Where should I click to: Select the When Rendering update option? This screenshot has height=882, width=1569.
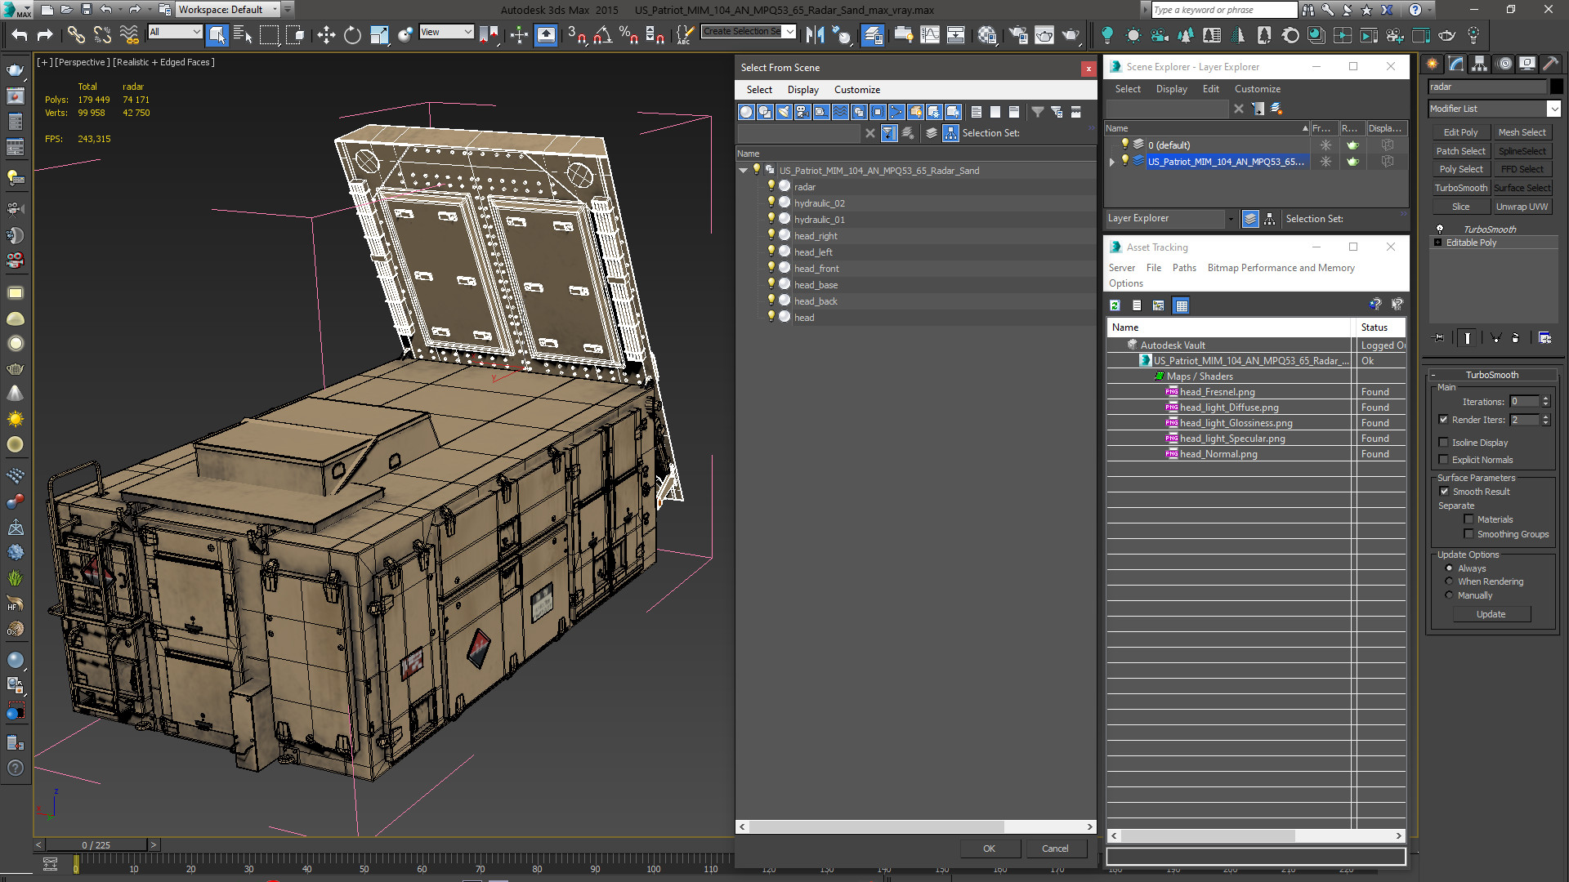click(x=1449, y=581)
